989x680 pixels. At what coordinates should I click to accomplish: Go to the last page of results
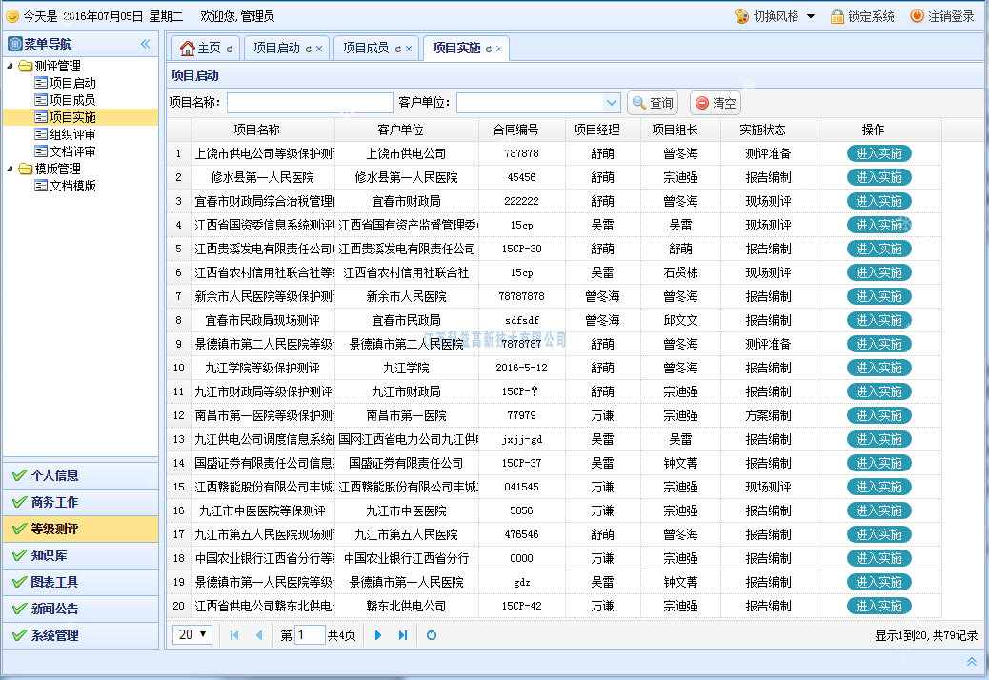click(403, 635)
